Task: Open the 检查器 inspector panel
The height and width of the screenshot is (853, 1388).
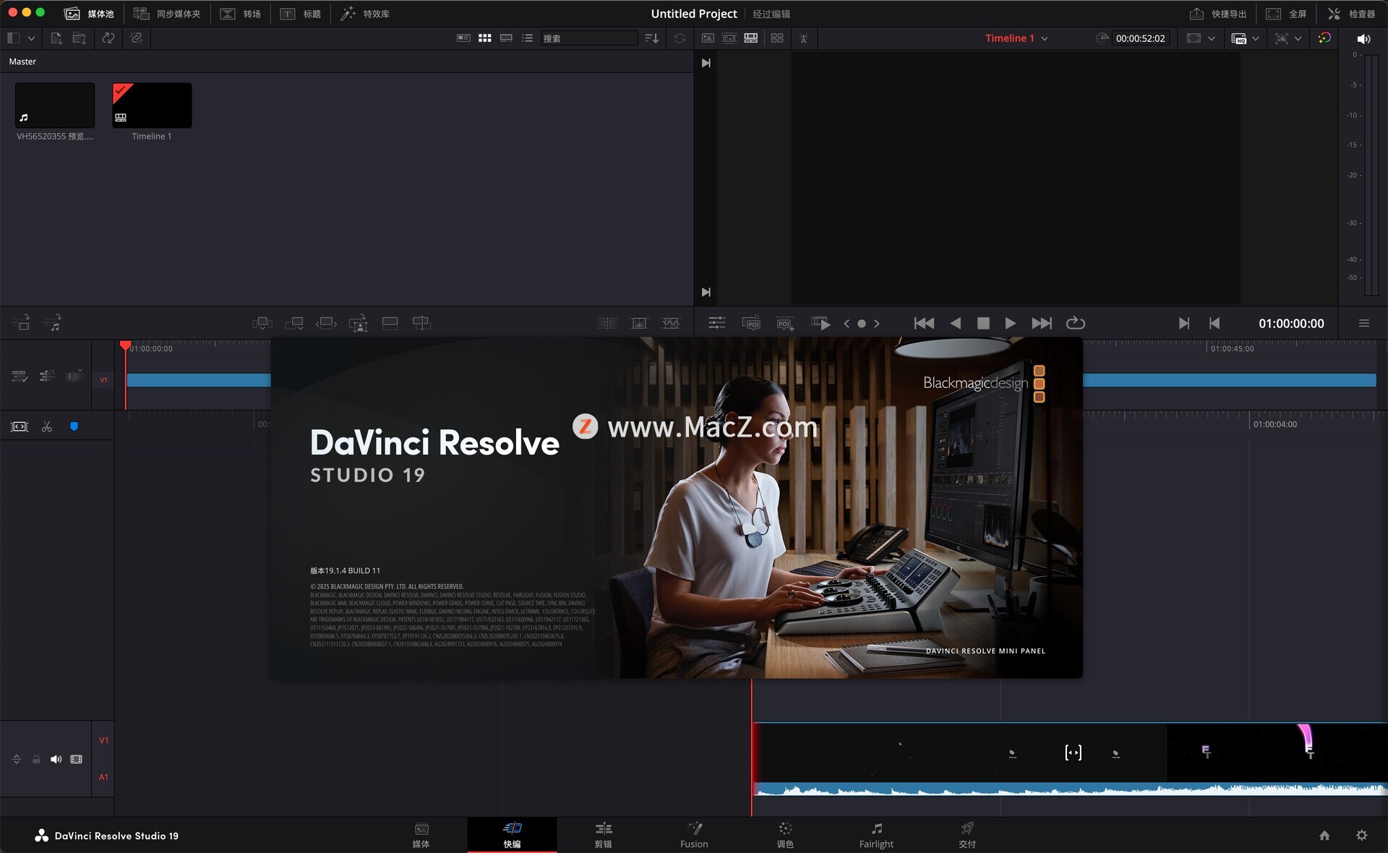Action: [x=1351, y=14]
